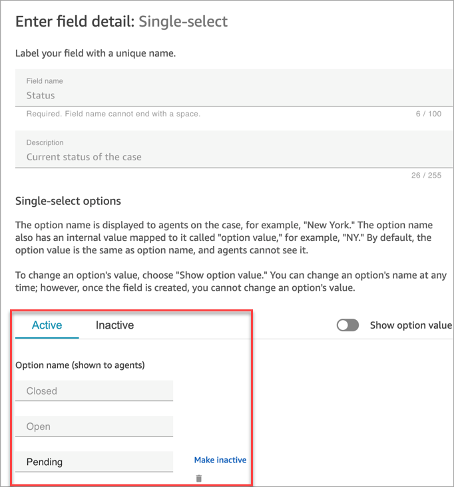The width and height of the screenshot is (454, 487).
Task: Click the "Option name (shown to agents)" label
Action: 80,365
